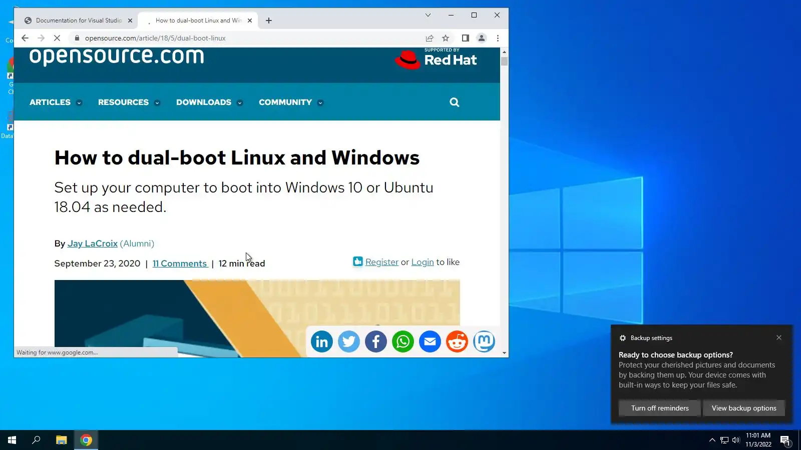Share article by email icon
Image resolution: width=801 pixels, height=450 pixels.
pyautogui.click(x=430, y=342)
